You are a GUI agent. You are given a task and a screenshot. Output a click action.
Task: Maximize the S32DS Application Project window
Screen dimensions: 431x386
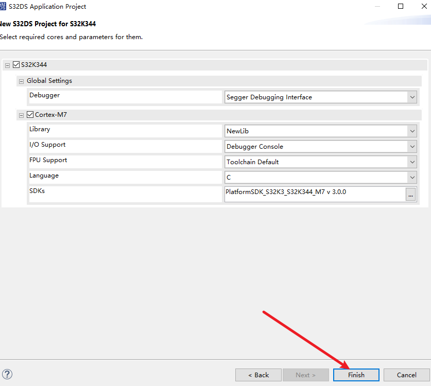tap(401, 6)
